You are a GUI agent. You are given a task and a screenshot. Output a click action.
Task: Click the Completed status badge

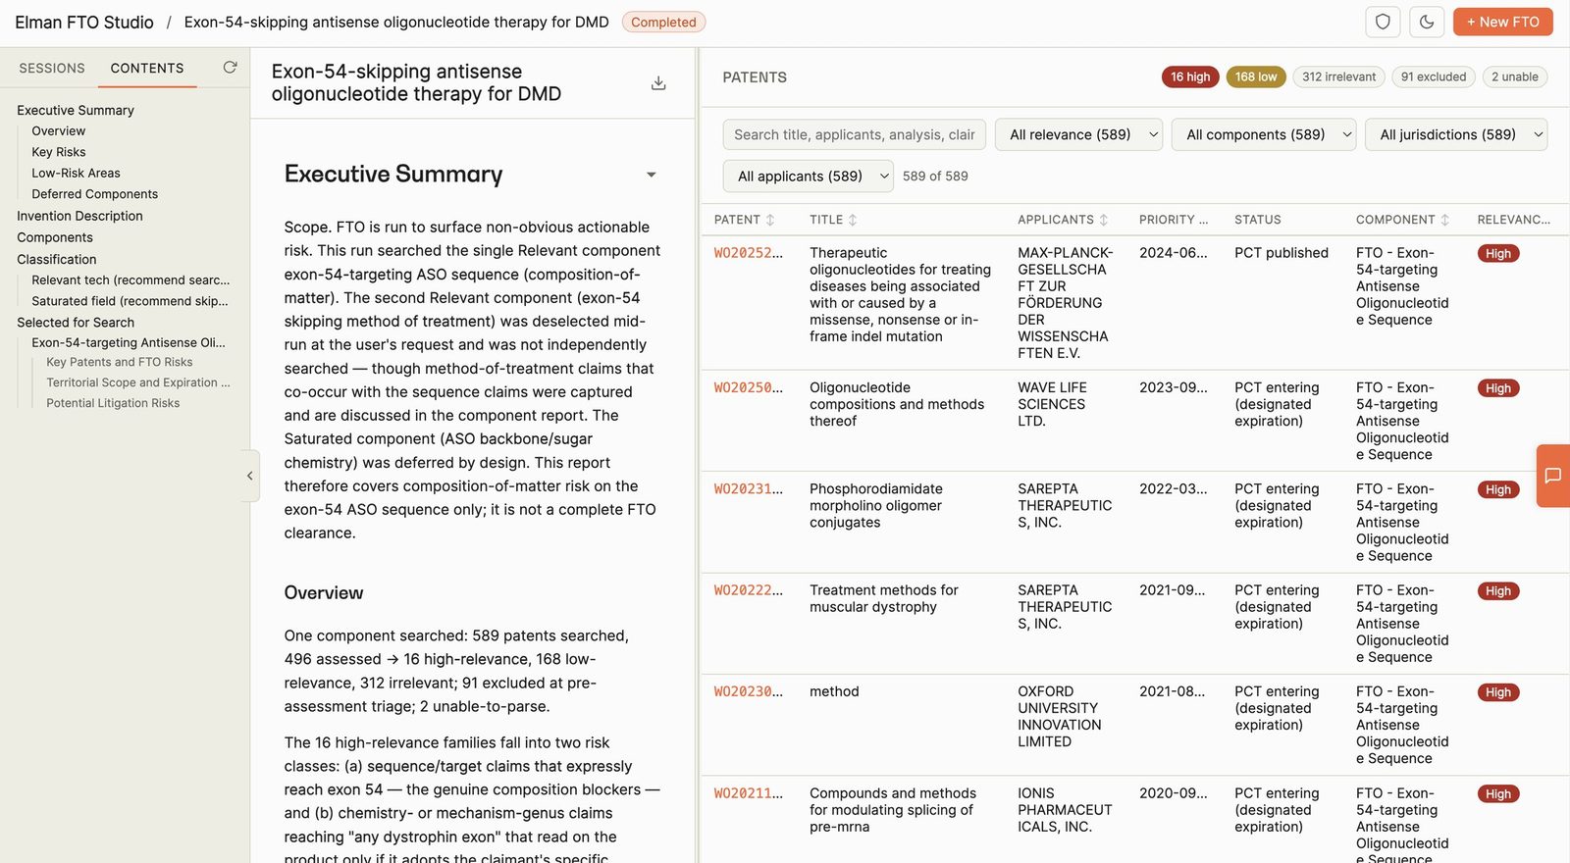[x=663, y=22]
